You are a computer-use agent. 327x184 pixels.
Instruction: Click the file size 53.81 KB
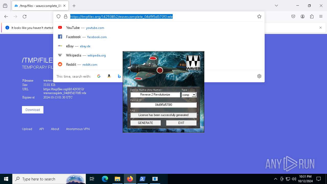49,85
